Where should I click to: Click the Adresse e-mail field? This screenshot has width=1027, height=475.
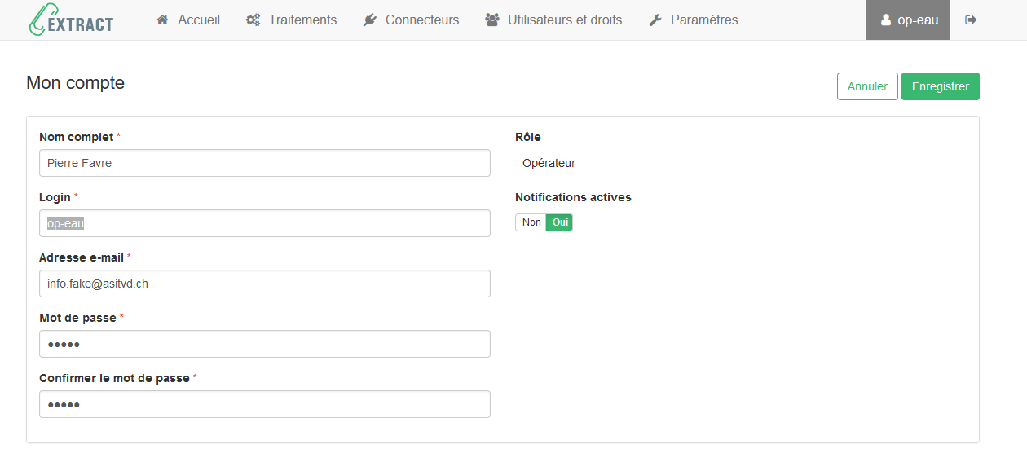(264, 283)
